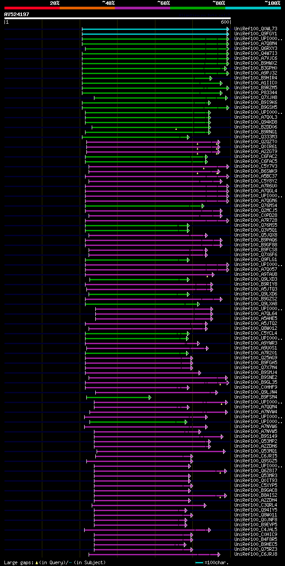This screenshot has height=566, width=285.
Task: Select label UniRef100_A9TAU8
Action: [256, 275]
